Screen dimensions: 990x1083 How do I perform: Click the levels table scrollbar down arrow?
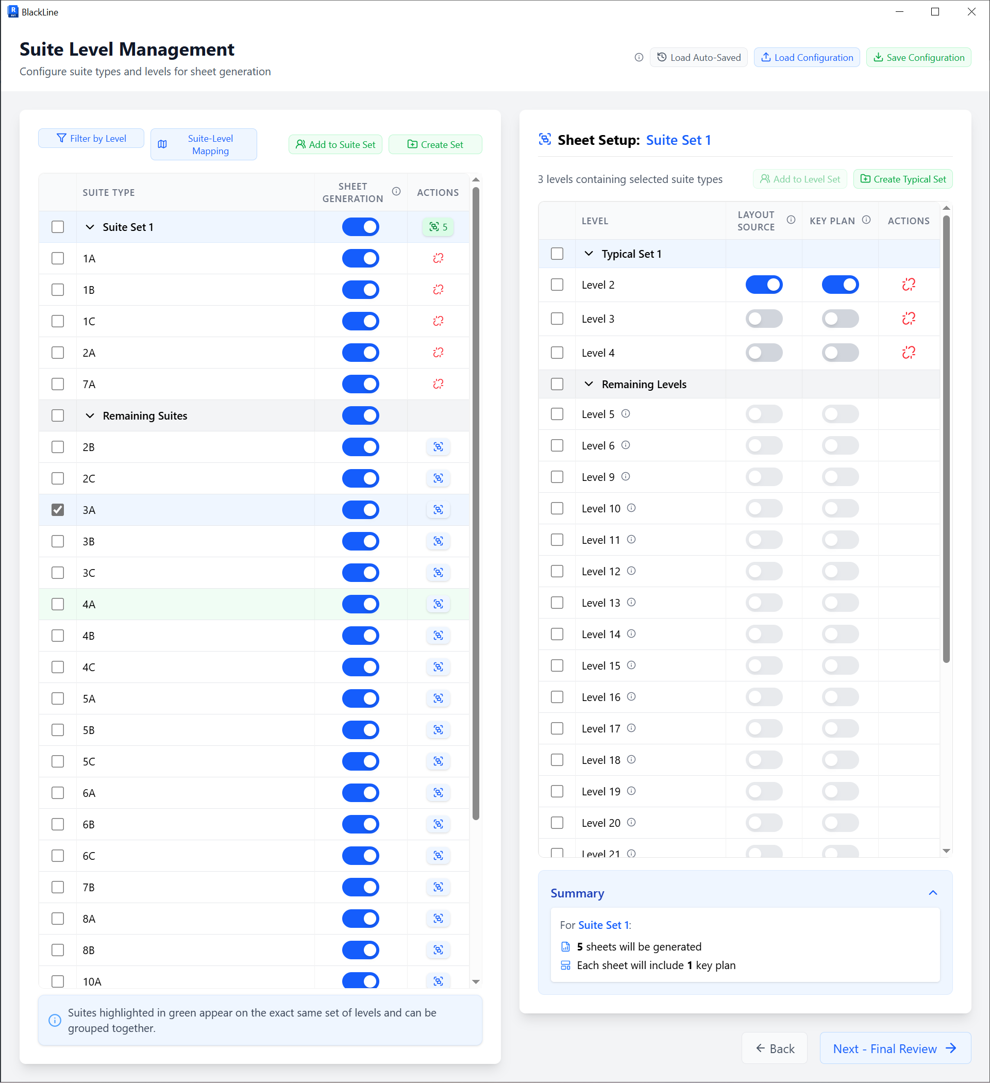pyautogui.click(x=946, y=851)
